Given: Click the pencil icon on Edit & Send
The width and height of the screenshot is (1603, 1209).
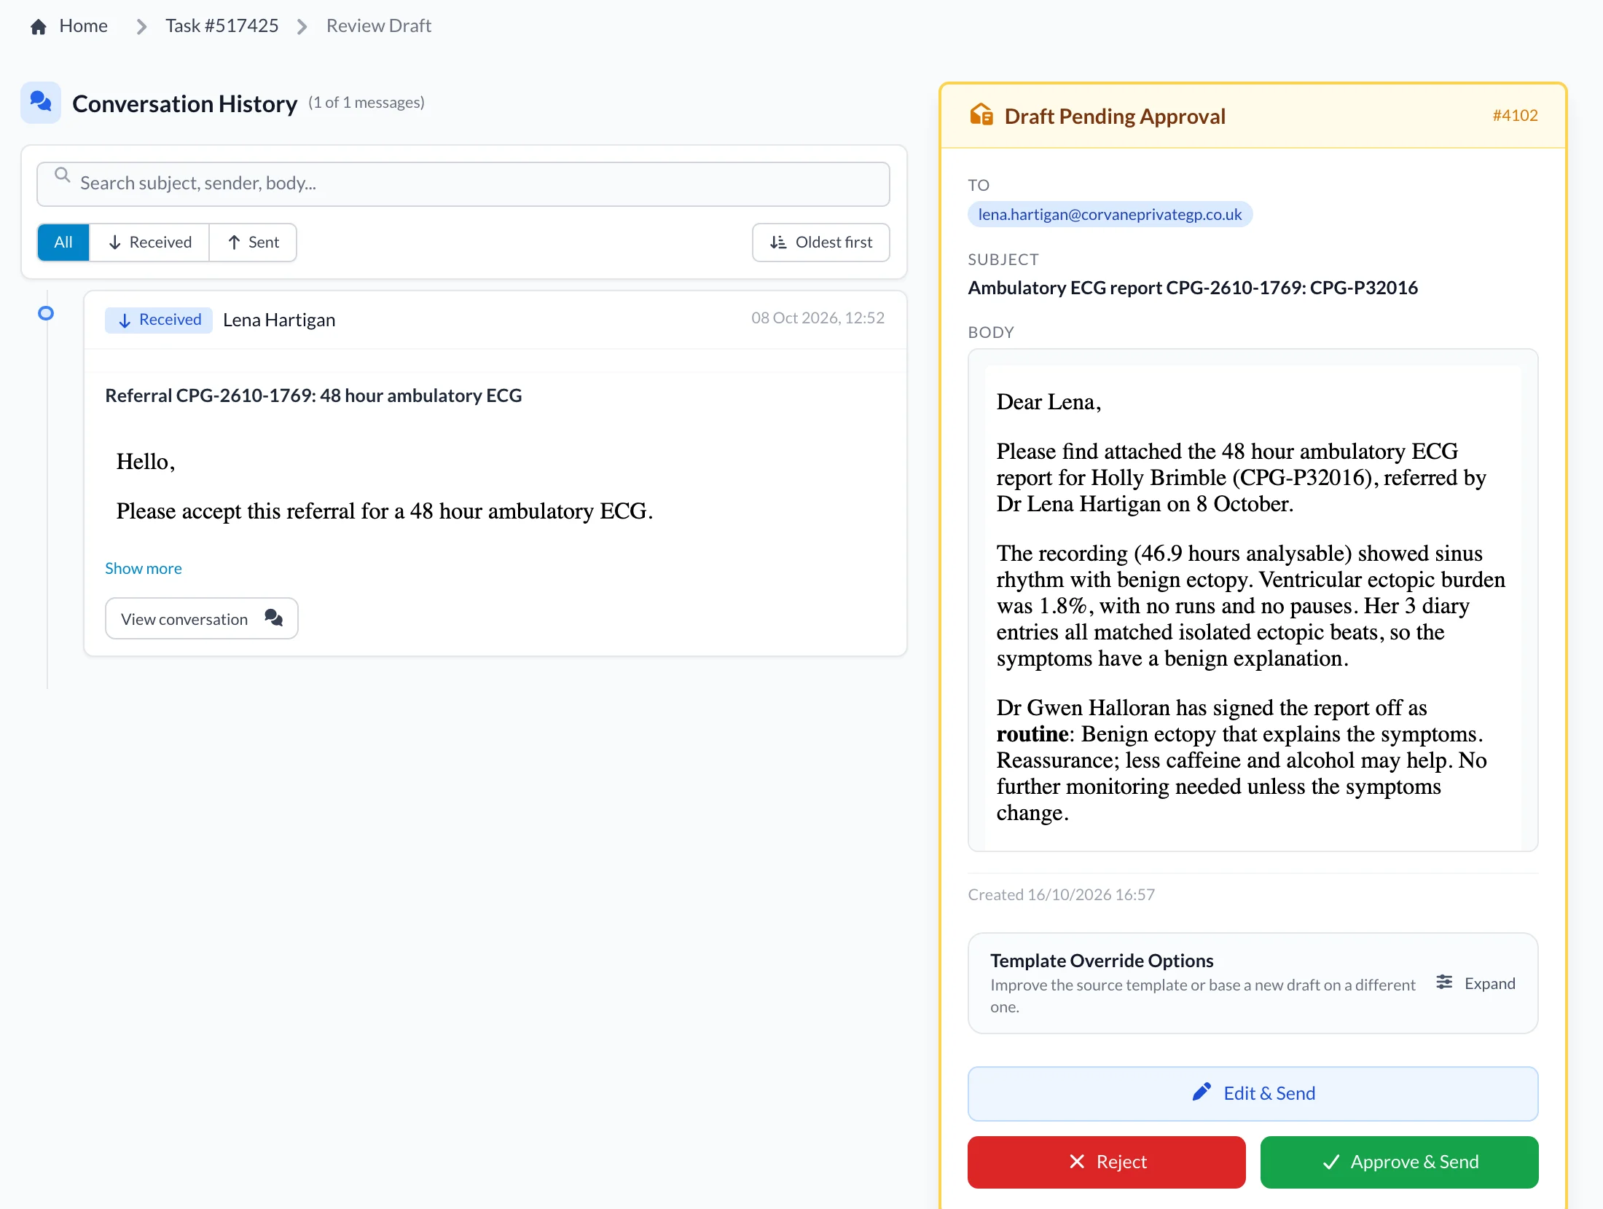Looking at the screenshot, I should click(x=1202, y=1092).
